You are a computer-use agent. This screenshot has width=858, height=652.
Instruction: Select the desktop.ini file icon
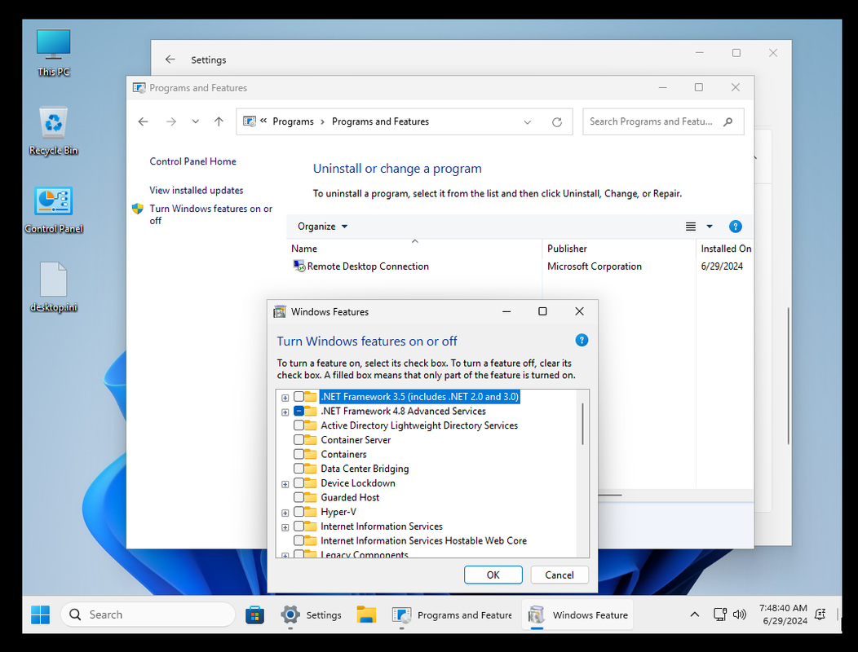click(54, 288)
